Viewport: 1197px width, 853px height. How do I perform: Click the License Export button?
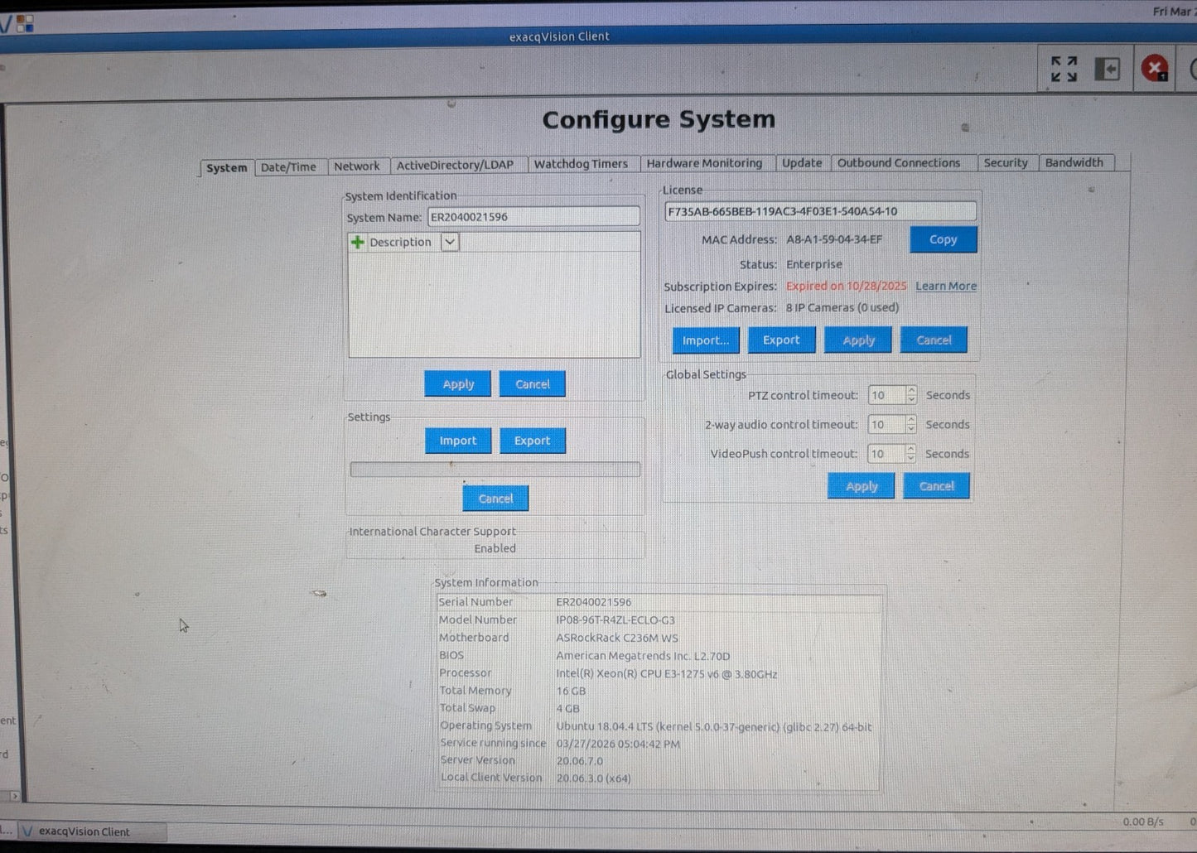[781, 340]
